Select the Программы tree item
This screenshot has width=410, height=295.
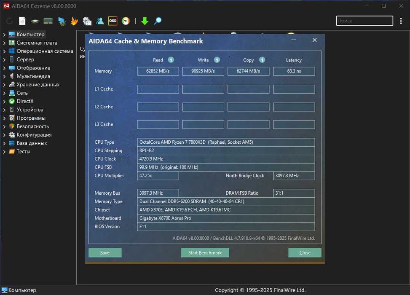[31, 118]
